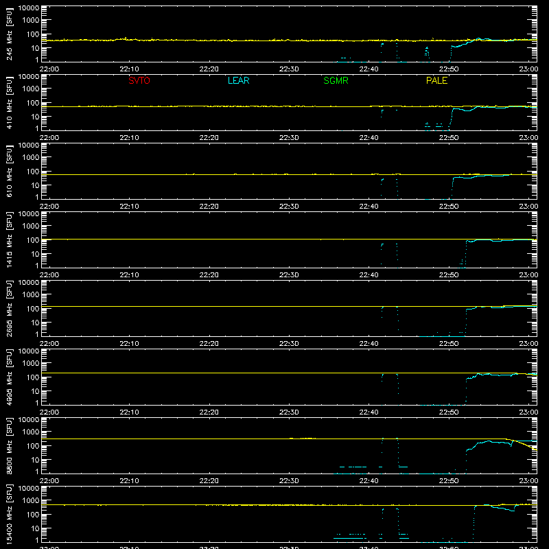Click 22:50 below the 2695 MHz panel
Image resolution: width=549 pixels, height=549 pixels.
point(449,344)
